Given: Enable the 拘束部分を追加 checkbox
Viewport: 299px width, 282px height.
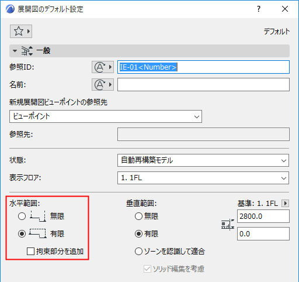Looking at the screenshot, I should tap(30, 251).
